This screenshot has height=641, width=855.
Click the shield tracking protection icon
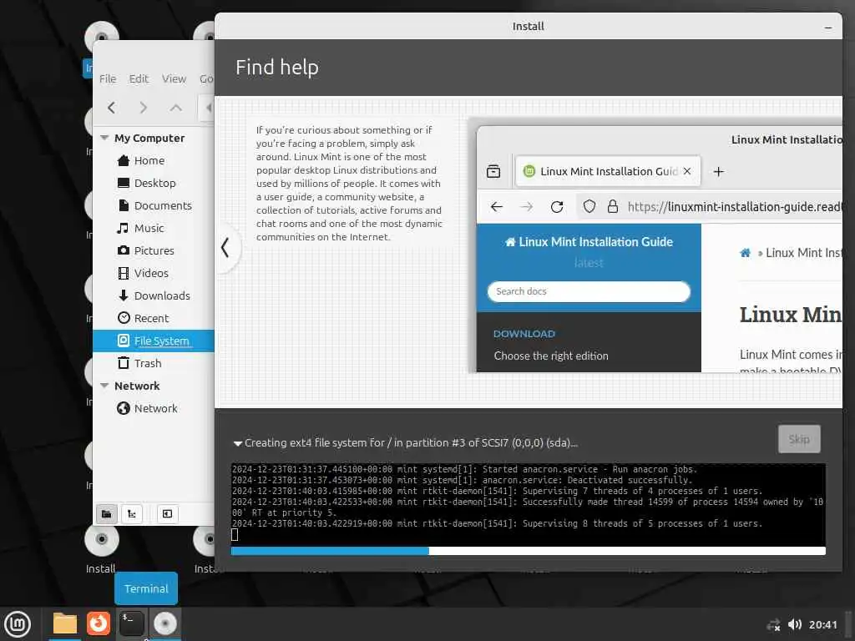589,207
